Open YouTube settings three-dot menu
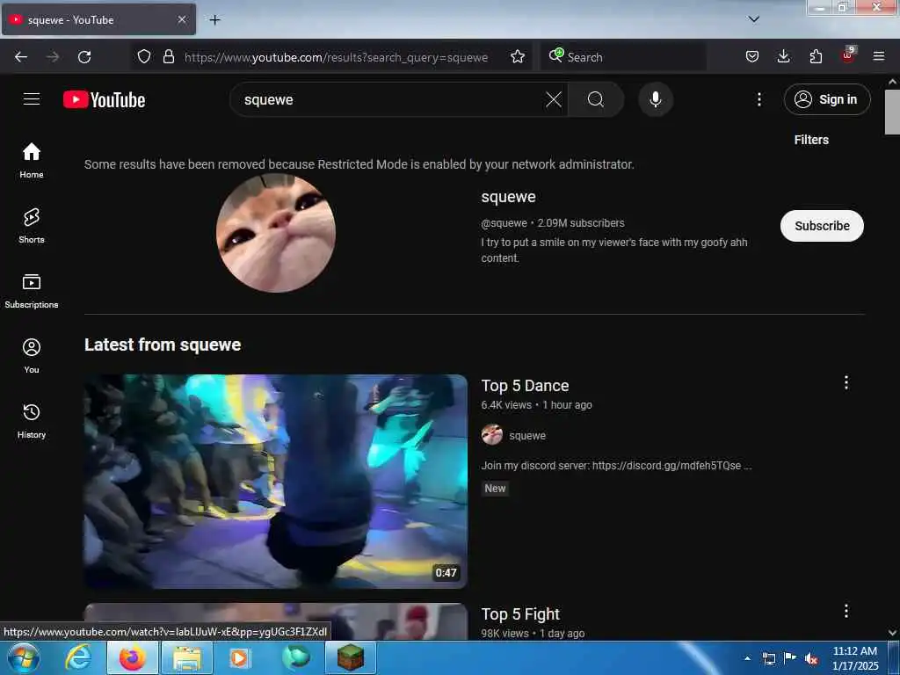Screen dimensions: 900x675 pos(758,99)
